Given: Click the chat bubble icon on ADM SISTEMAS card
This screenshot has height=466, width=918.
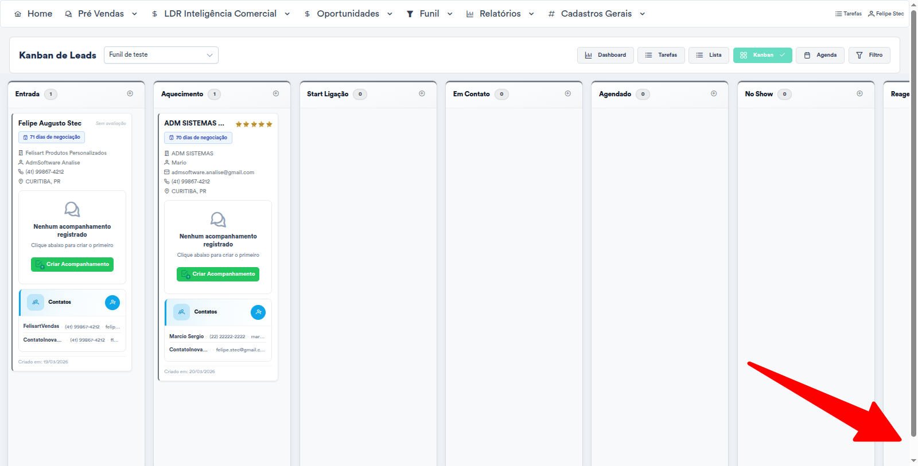Looking at the screenshot, I should click(218, 219).
